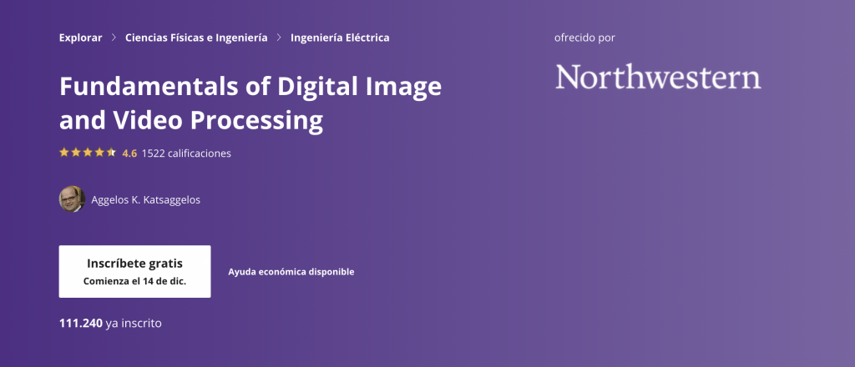Screen dimensions: 855x367
Task: Click the 111.240 ya inscrito count
Action: point(110,323)
